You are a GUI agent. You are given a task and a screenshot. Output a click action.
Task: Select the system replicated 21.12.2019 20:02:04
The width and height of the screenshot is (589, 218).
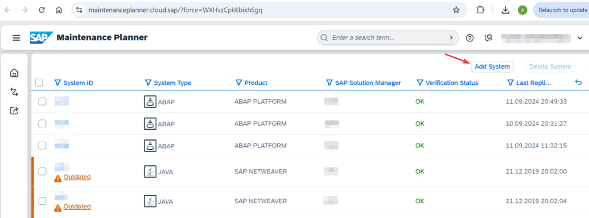click(x=43, y=201)
